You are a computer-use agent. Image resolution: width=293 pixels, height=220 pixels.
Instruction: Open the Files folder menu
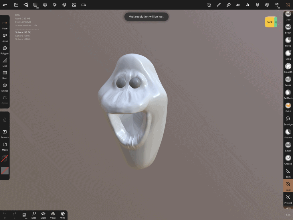pos(16,5)
